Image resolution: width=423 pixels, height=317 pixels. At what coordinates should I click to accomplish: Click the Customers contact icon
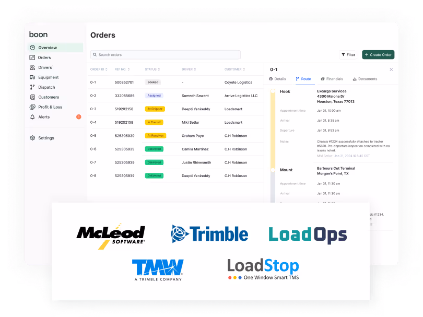[x=32, y=97]
